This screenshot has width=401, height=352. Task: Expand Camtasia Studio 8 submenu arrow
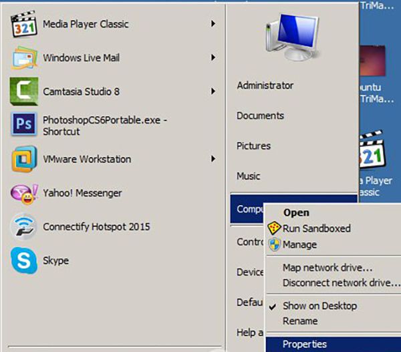(213, 92)
